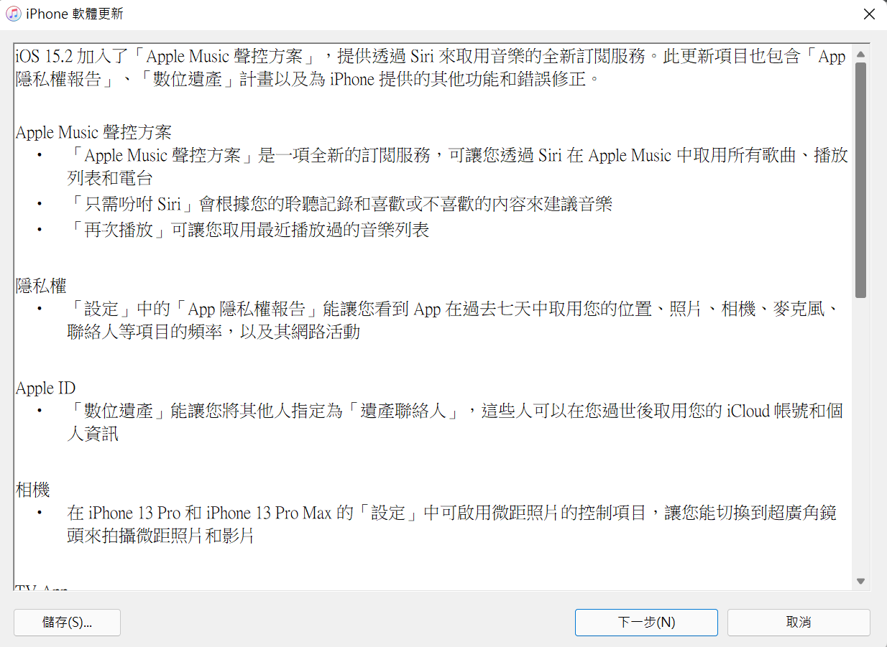Cancel the update with 取消 button
The height and width of the screenshot is (647, 887).
click(799, 623)
